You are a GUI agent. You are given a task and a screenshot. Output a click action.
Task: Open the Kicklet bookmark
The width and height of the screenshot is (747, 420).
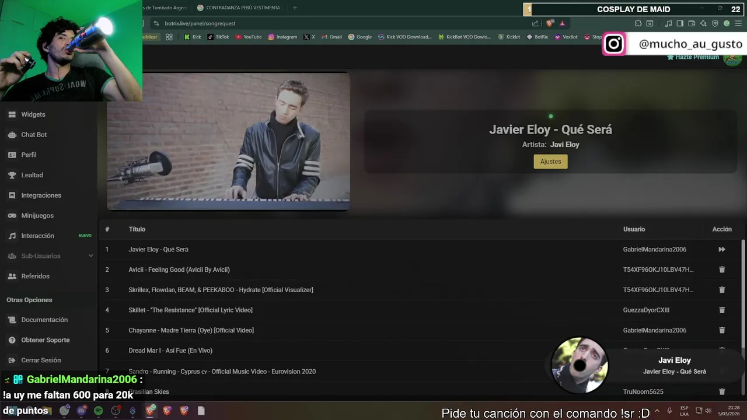[509, 37]
